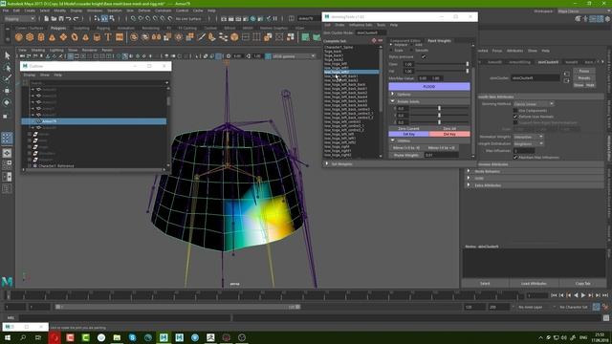Click the Prune Weights button
The width and height of the screenshot is (612, 344).
[x=405, y=155]
